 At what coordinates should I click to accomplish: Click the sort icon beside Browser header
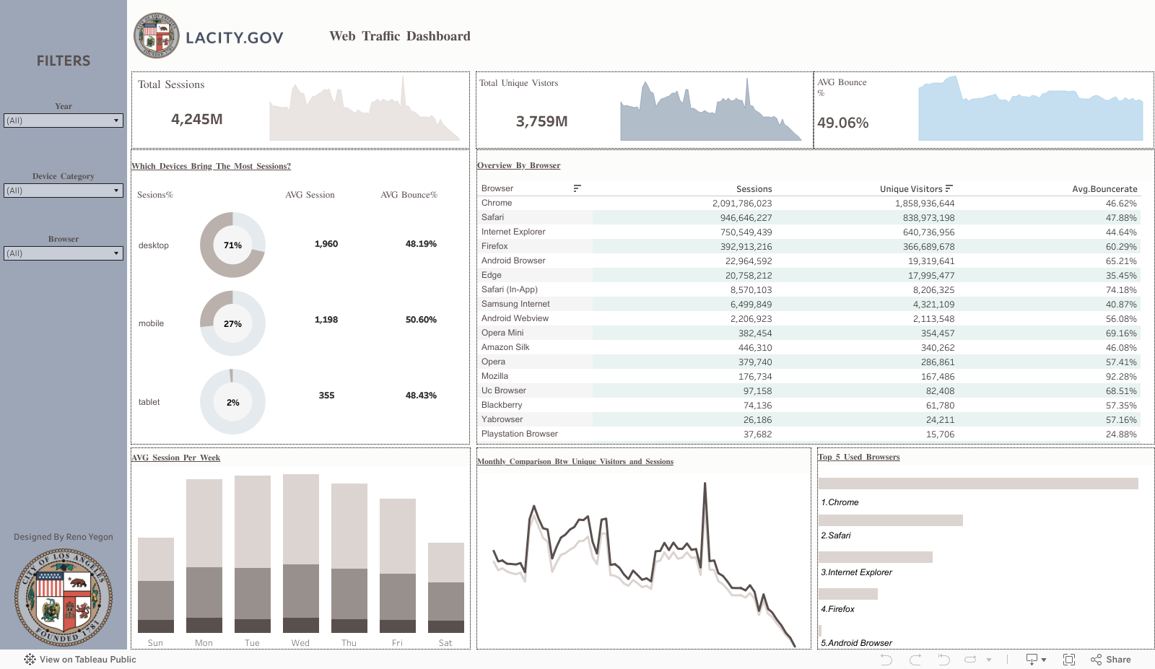point(577,188)
